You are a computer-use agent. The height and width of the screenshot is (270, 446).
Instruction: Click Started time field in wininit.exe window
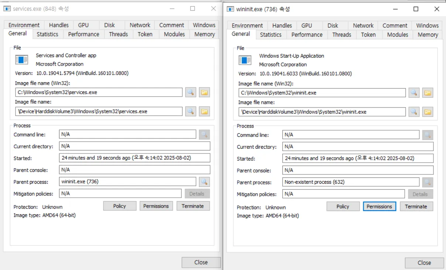pyautogui.click(x=358, y=158)
